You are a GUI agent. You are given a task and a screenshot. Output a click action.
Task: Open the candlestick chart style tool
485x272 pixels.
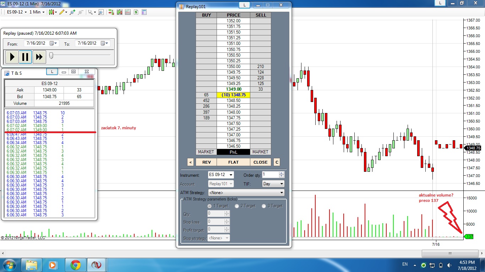[x=51, y=12]
